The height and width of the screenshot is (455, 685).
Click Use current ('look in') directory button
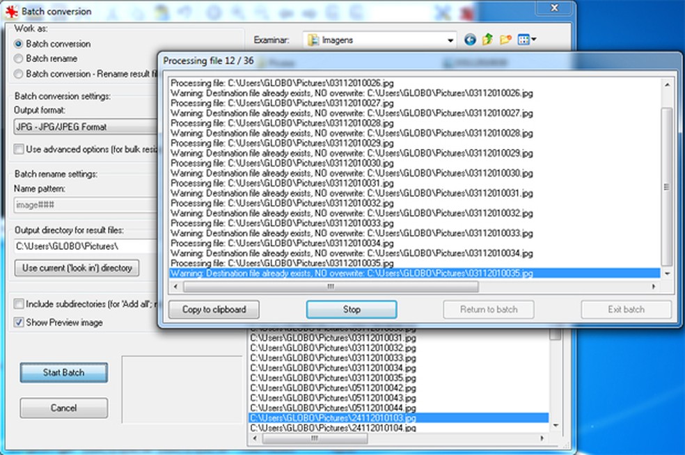[x=77, y=268]
